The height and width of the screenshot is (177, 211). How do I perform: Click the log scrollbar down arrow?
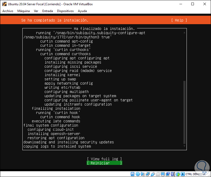[x=184, y=146]
